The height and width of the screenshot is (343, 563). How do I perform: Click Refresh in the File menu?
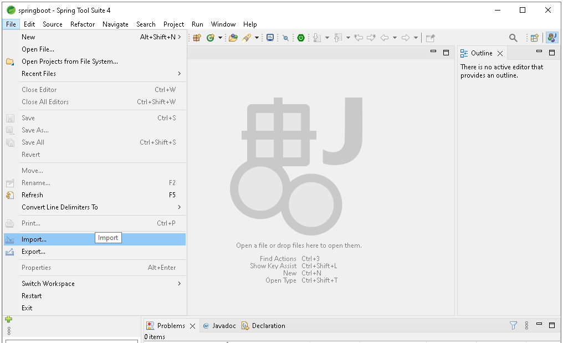point(95,195)
